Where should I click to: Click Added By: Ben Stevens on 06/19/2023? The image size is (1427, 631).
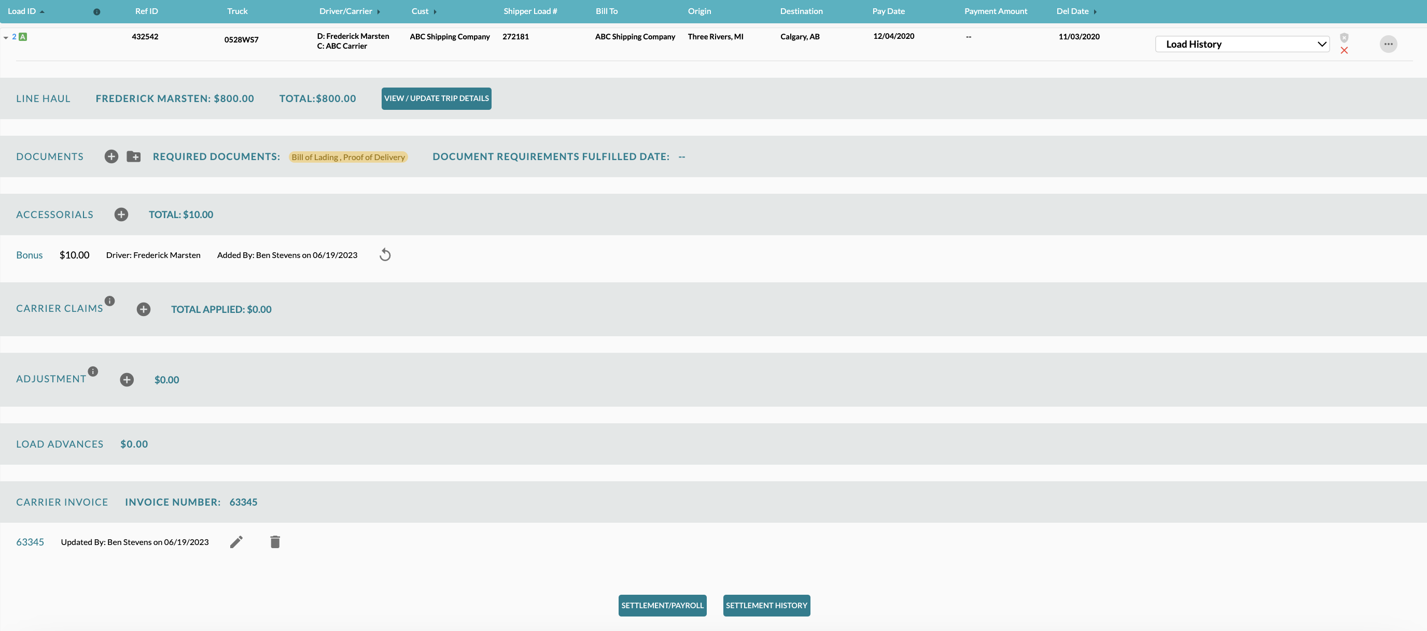click(287, 254)
